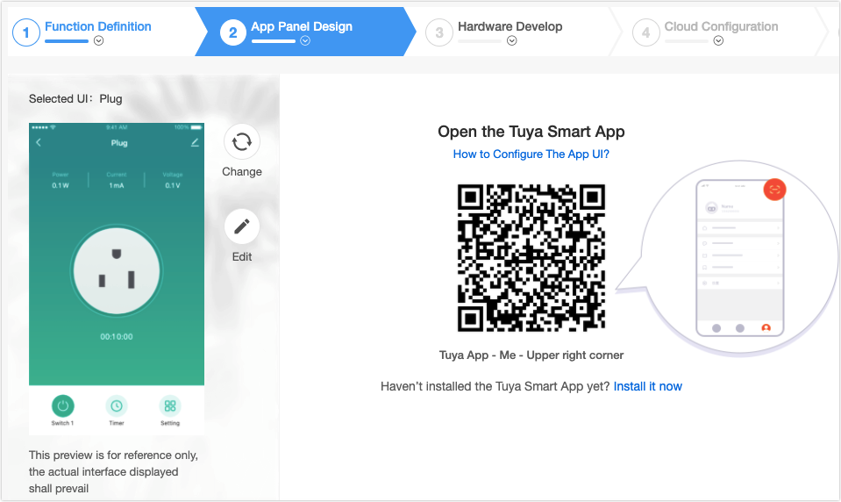Click the Change label text
The width and height of the screenshot is (841, 502).
[242, 172]
